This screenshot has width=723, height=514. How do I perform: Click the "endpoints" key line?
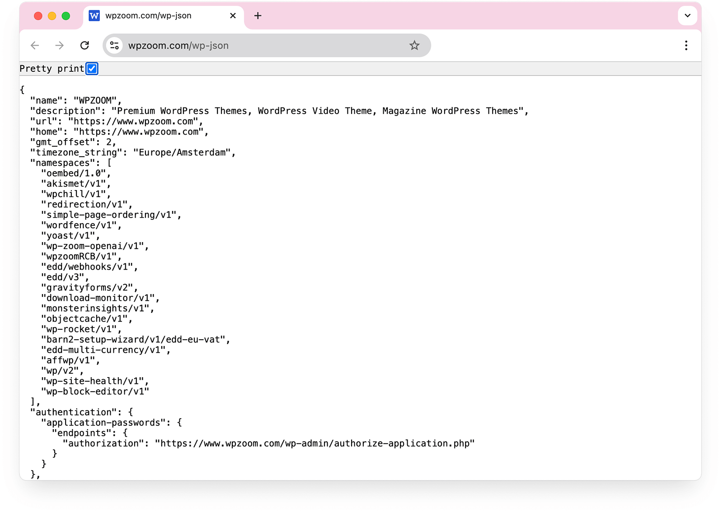[89, 433]
